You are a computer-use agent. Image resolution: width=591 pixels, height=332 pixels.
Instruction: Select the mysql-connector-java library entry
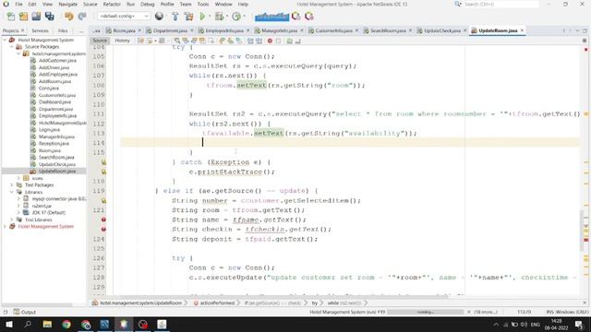pos(59,199)
